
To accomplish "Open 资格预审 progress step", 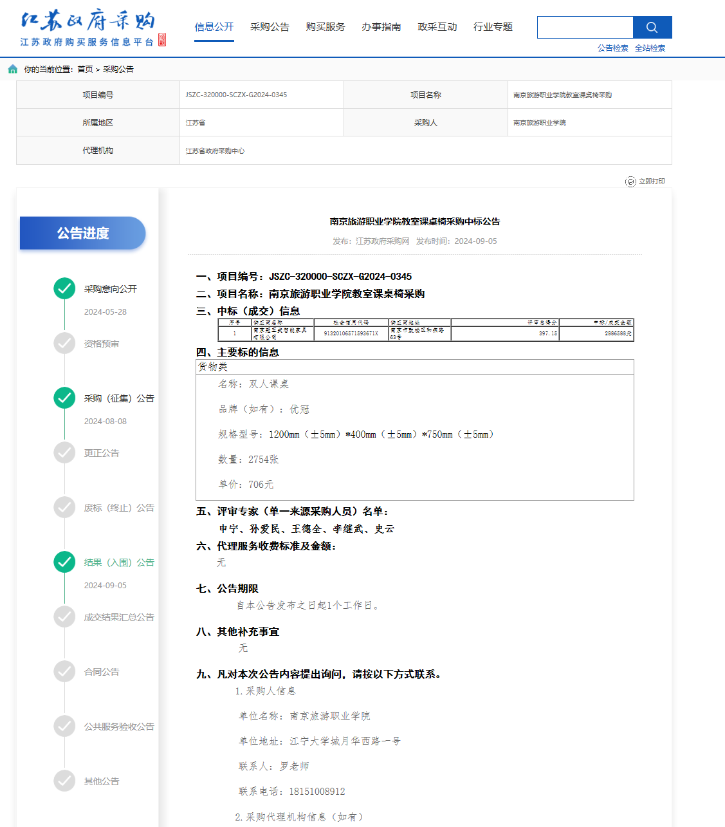I will [102, 344].
